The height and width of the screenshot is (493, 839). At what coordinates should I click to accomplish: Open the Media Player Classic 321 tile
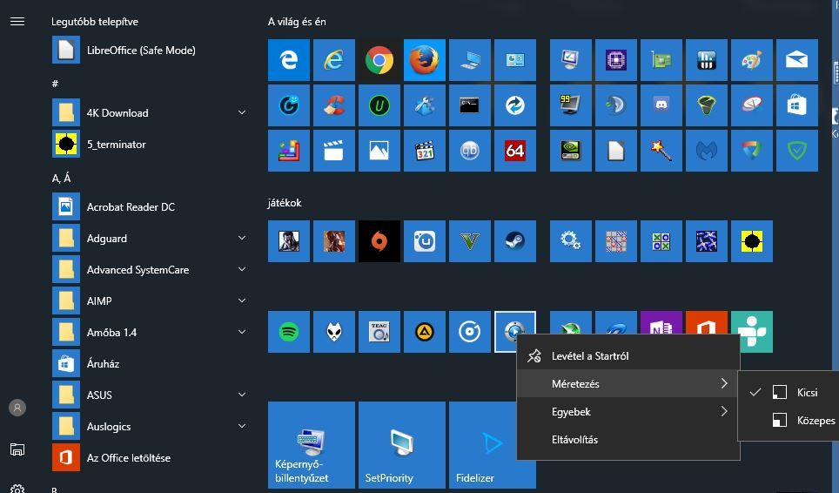[425, 151]
